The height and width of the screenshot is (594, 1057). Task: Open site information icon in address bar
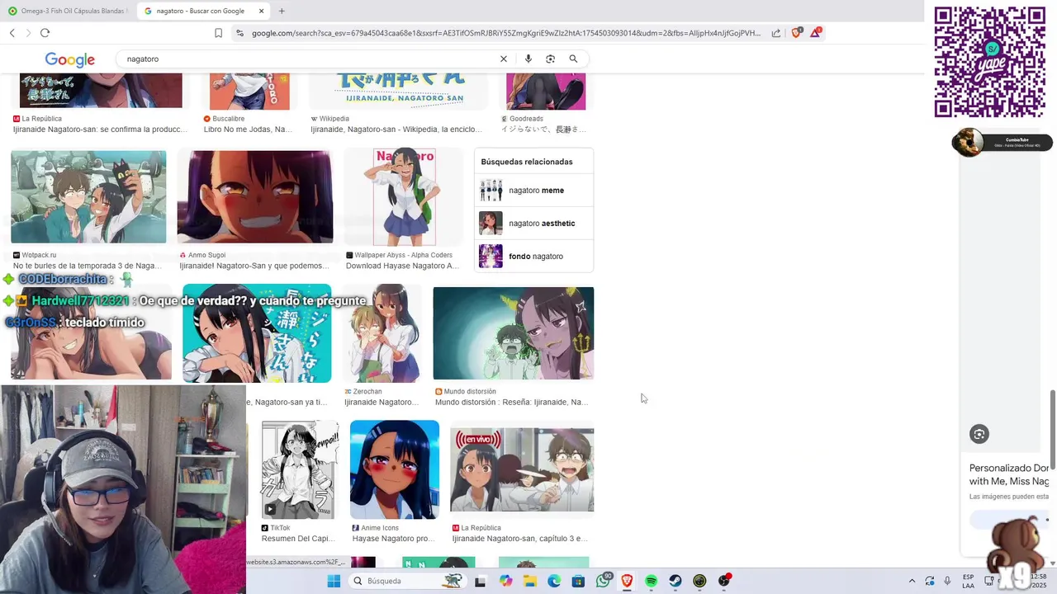click(239, 33)
